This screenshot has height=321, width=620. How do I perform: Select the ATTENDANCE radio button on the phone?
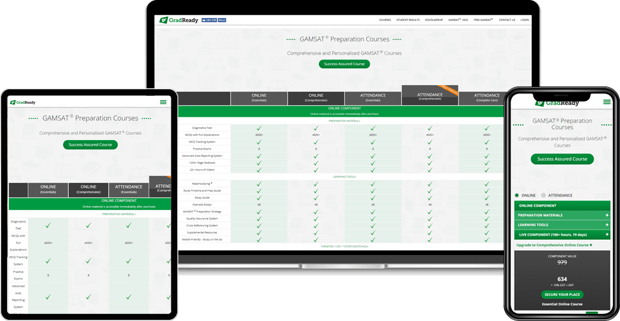pyautogui.click(x=543, y=195)
